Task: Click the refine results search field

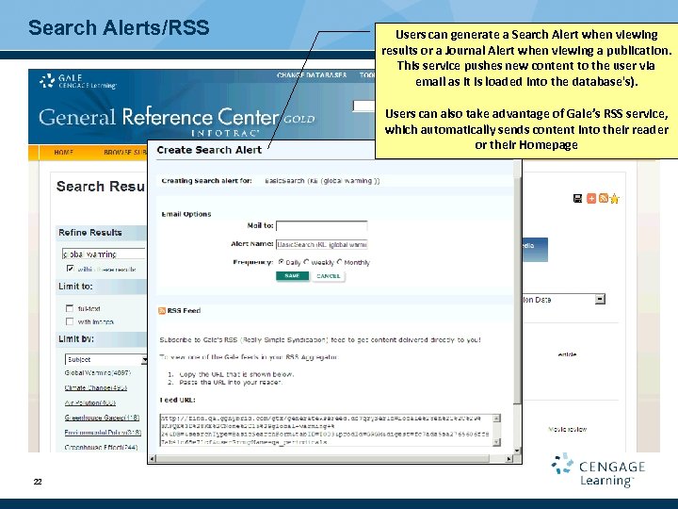Action: pyautogui.click(x=104, y=254)
